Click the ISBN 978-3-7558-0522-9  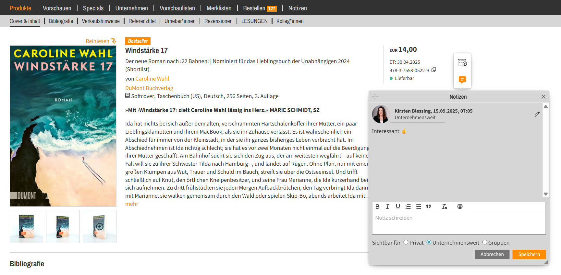point(409,71)
